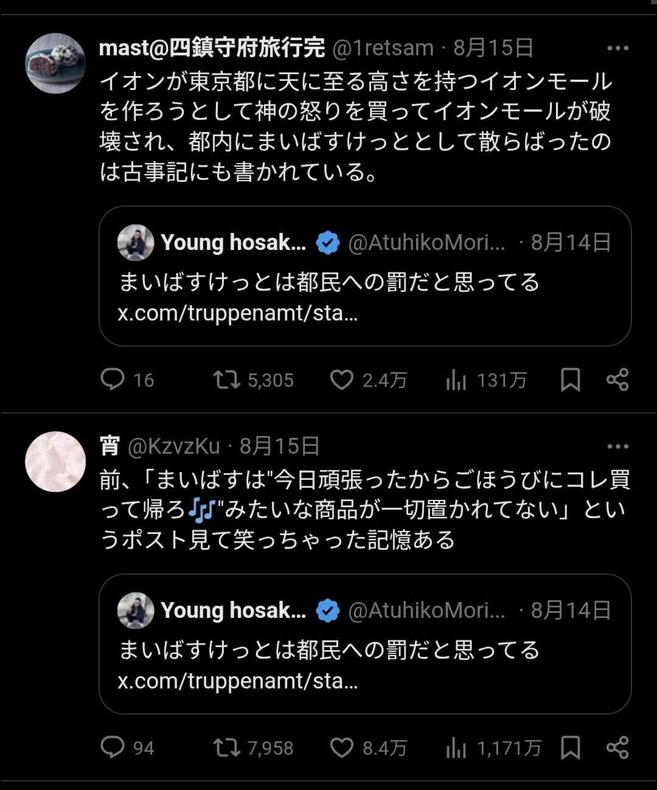Viewport: 657px width, 790px height.
Task: Open 宵's pink profile avatar
Action: click(55, 461)
